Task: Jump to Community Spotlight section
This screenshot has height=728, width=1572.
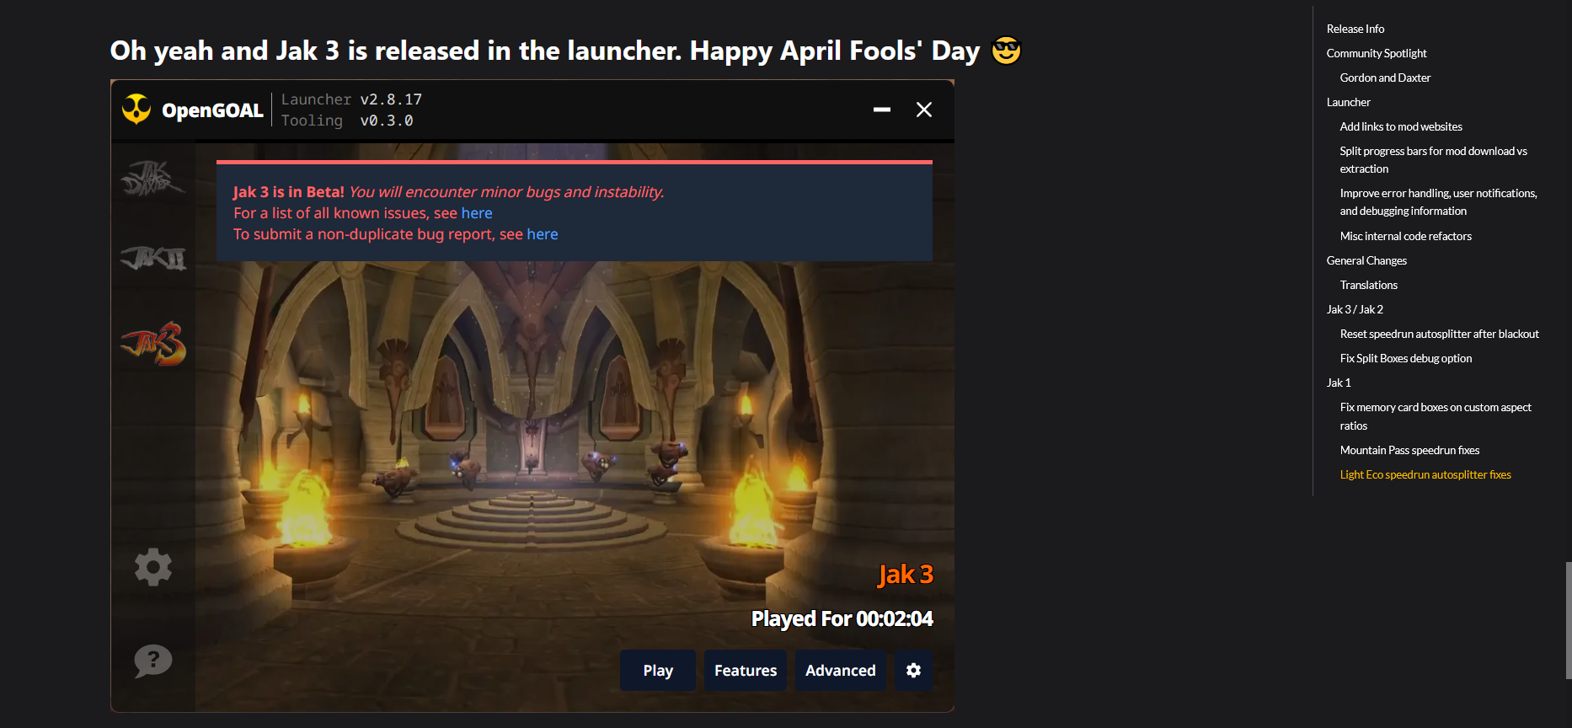Action: point(1377,53)
